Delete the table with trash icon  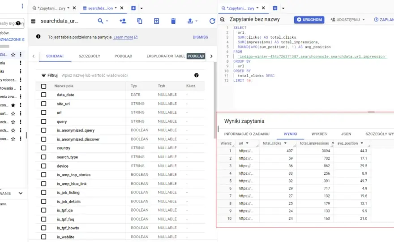[x=173, y=21]
